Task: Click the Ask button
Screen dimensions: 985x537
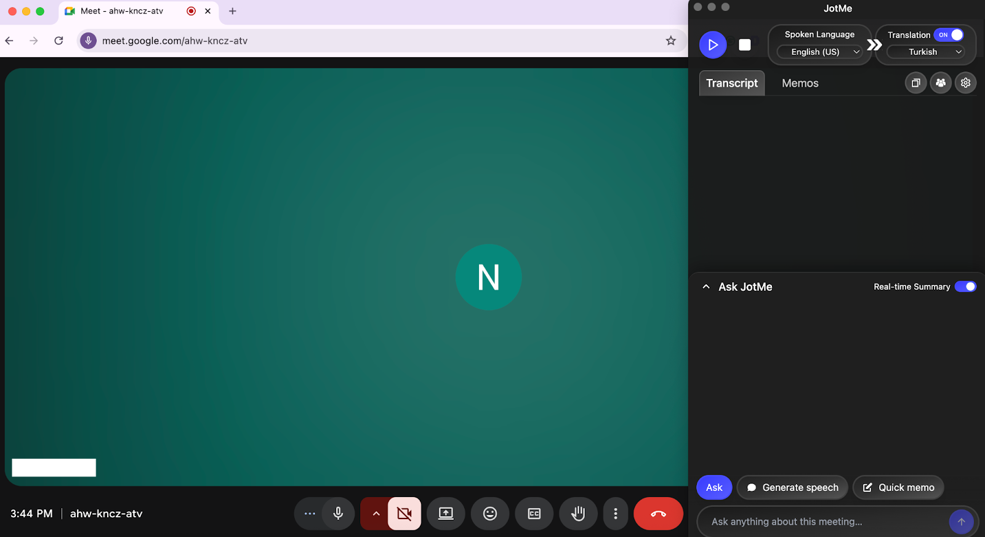Action: pyautogui.click(x=714, y=487)
